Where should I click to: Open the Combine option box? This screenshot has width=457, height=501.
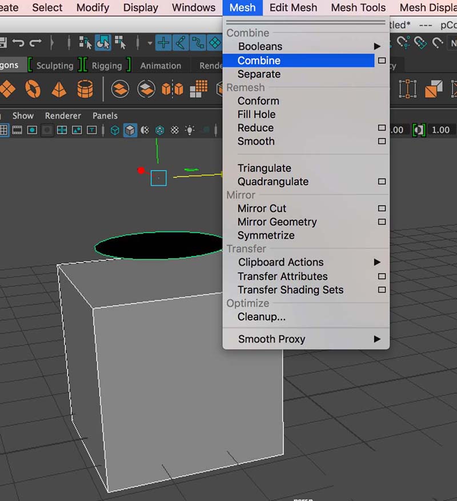(382, 61)
